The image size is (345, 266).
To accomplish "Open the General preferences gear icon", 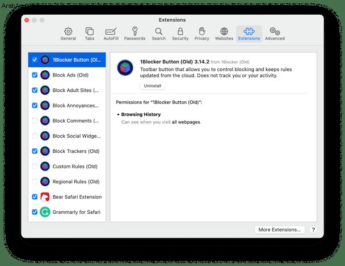I will [x=68, y=31].
